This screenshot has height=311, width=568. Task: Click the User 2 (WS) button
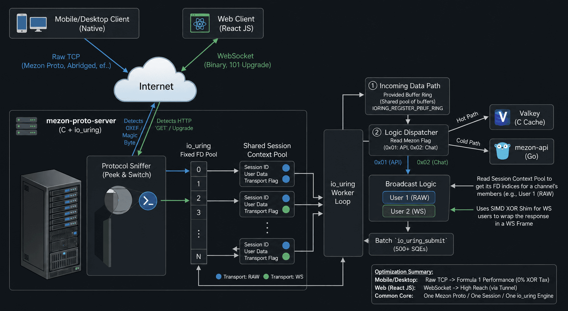point(409,211)
